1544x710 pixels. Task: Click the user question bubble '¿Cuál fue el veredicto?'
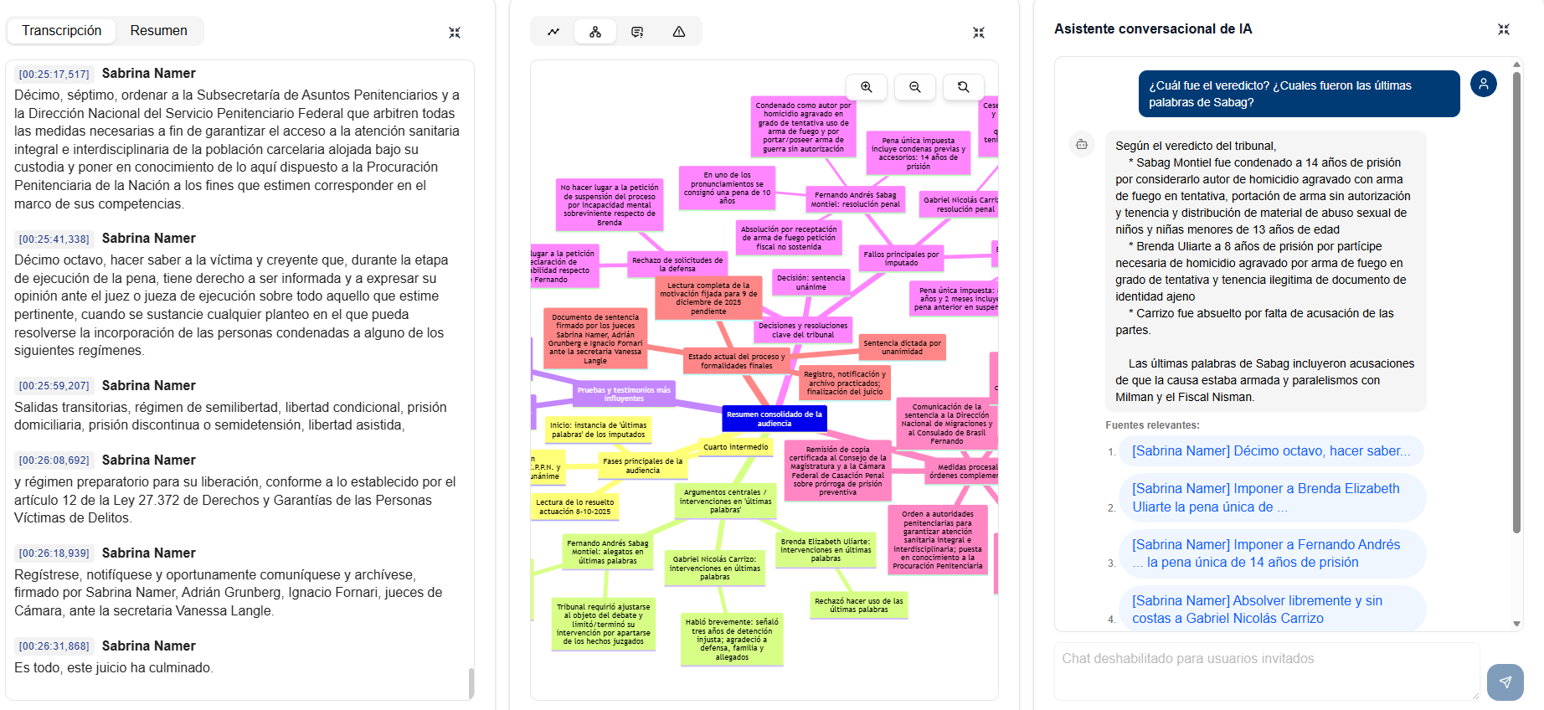pyautogui.click(x=1299, y=94)
